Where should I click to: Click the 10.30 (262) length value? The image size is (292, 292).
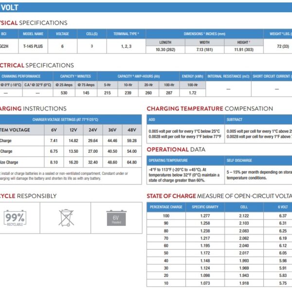pyautogui.click(x=165, y=50)
